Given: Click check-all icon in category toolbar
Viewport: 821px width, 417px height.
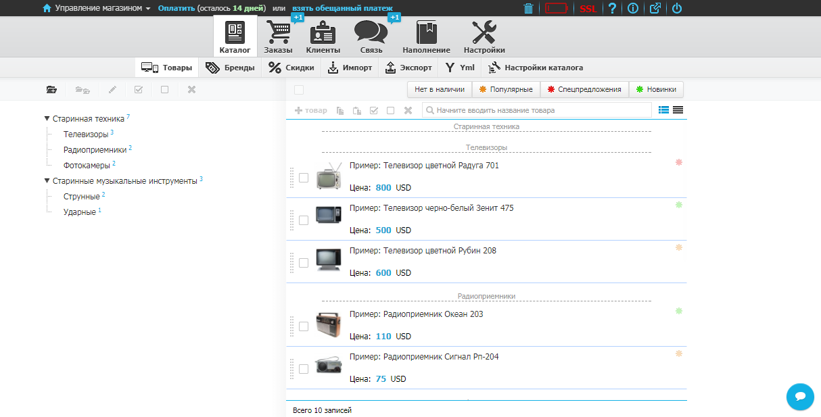Looking at the screenshot, I should click(139, 89).
